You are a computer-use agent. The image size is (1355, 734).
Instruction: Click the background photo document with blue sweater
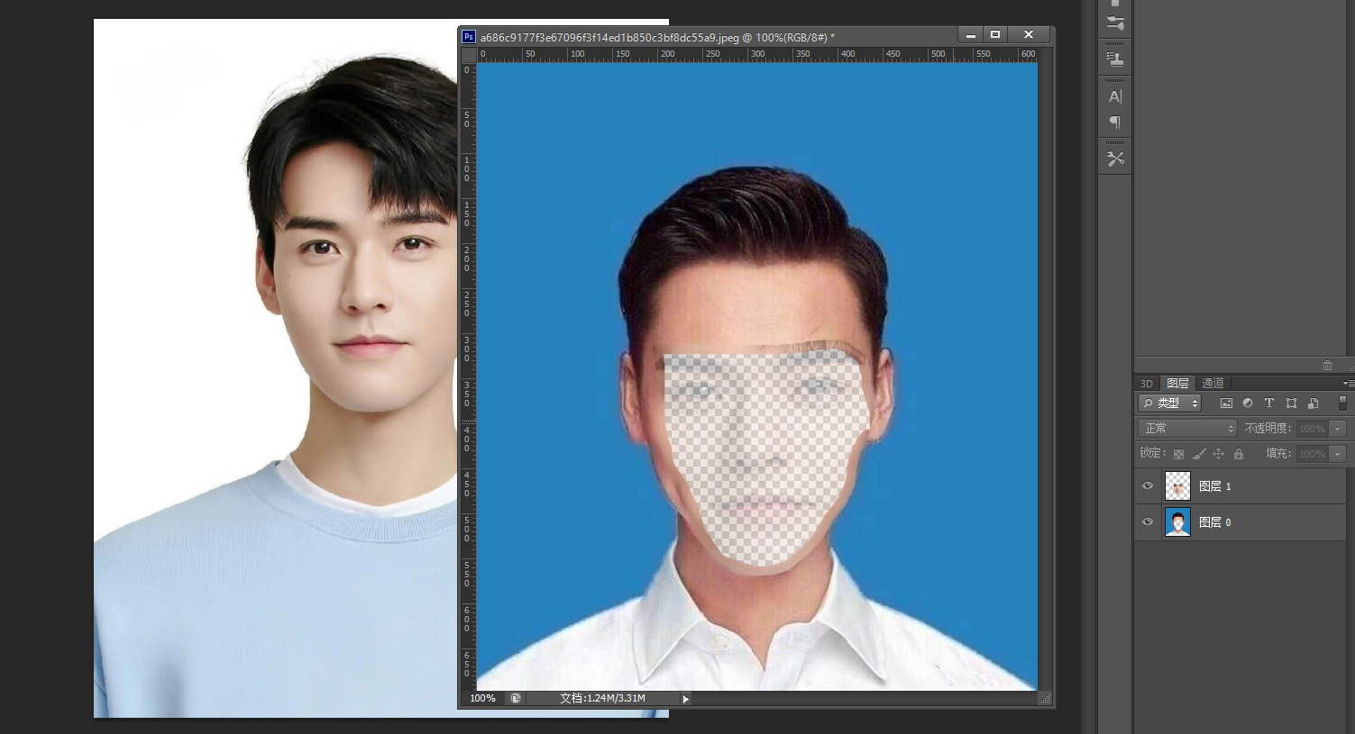click(x=275, y=368)
